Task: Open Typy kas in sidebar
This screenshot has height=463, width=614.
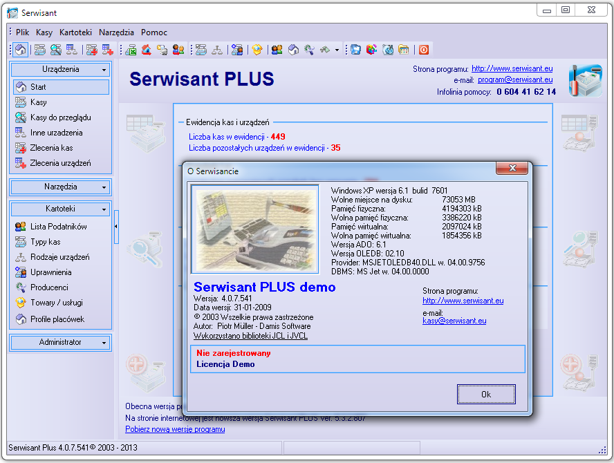Action: coord(61,242)
